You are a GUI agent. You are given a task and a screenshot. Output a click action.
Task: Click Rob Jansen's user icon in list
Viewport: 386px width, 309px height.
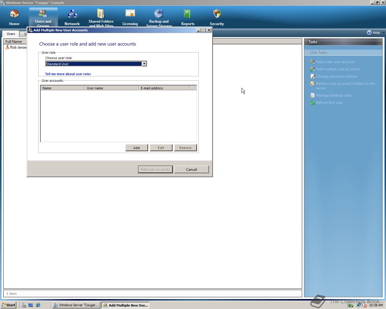(x=7, y=47)
